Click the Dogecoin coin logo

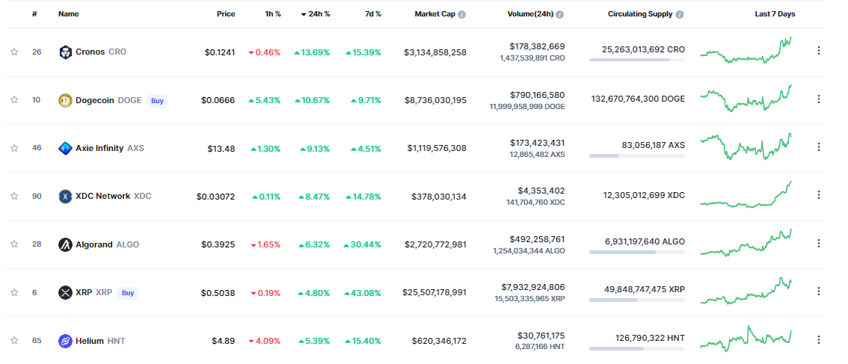tap(65, 100)
